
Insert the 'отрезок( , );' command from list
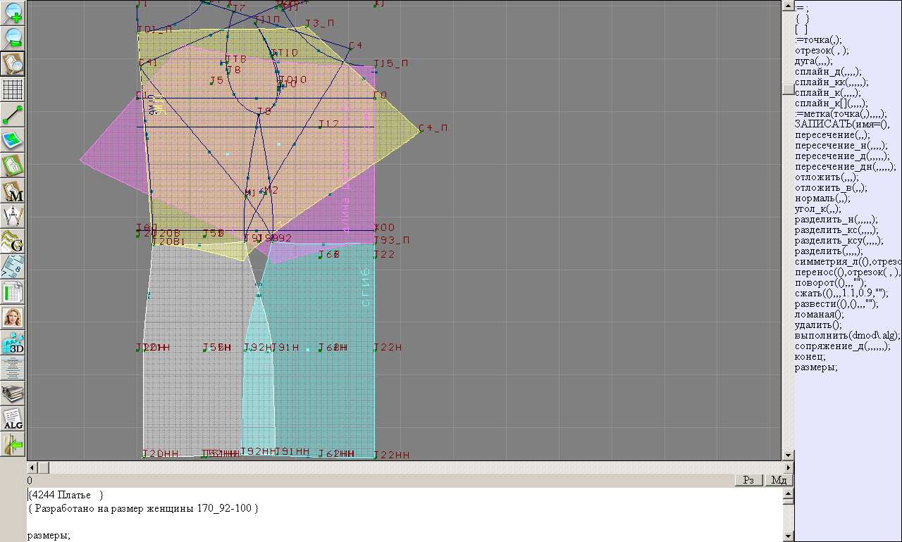point(822,51)
